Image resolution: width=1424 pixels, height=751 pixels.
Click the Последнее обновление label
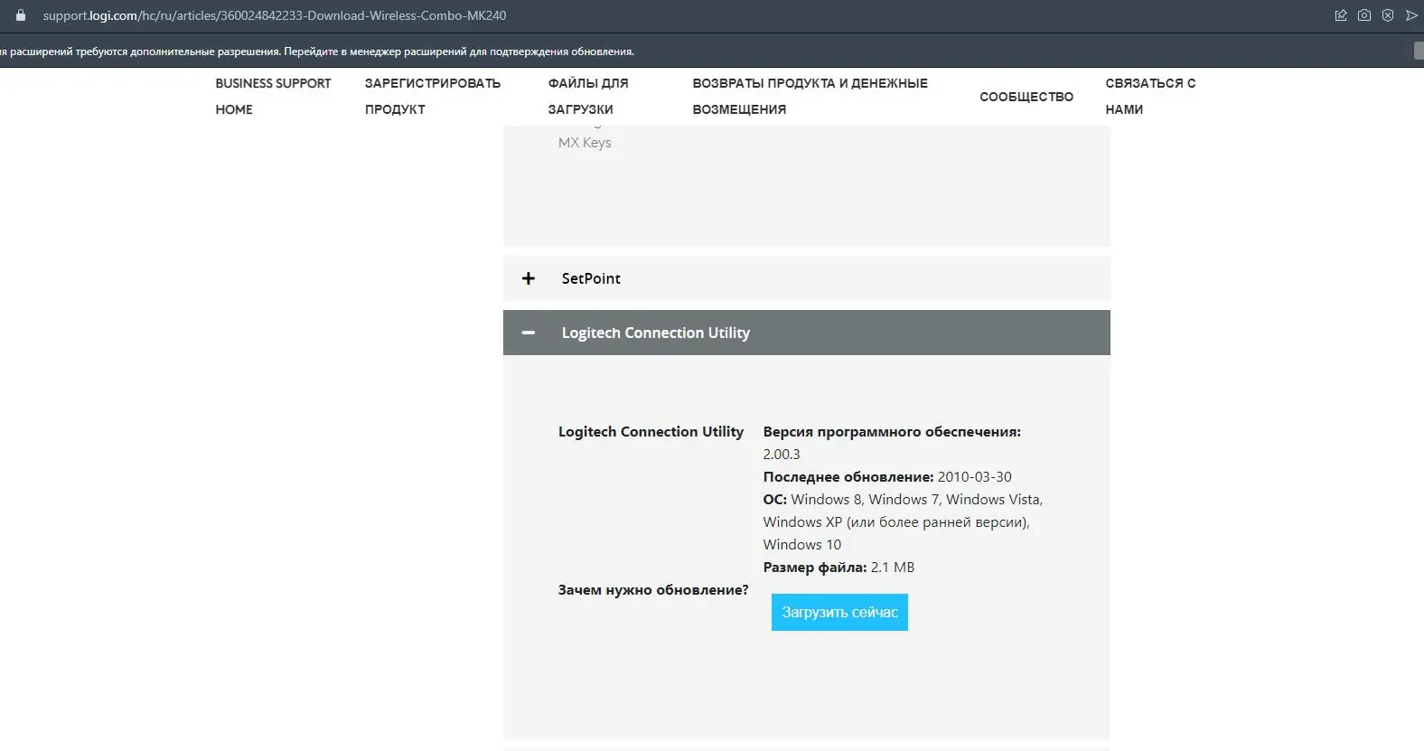click(848, 477)
